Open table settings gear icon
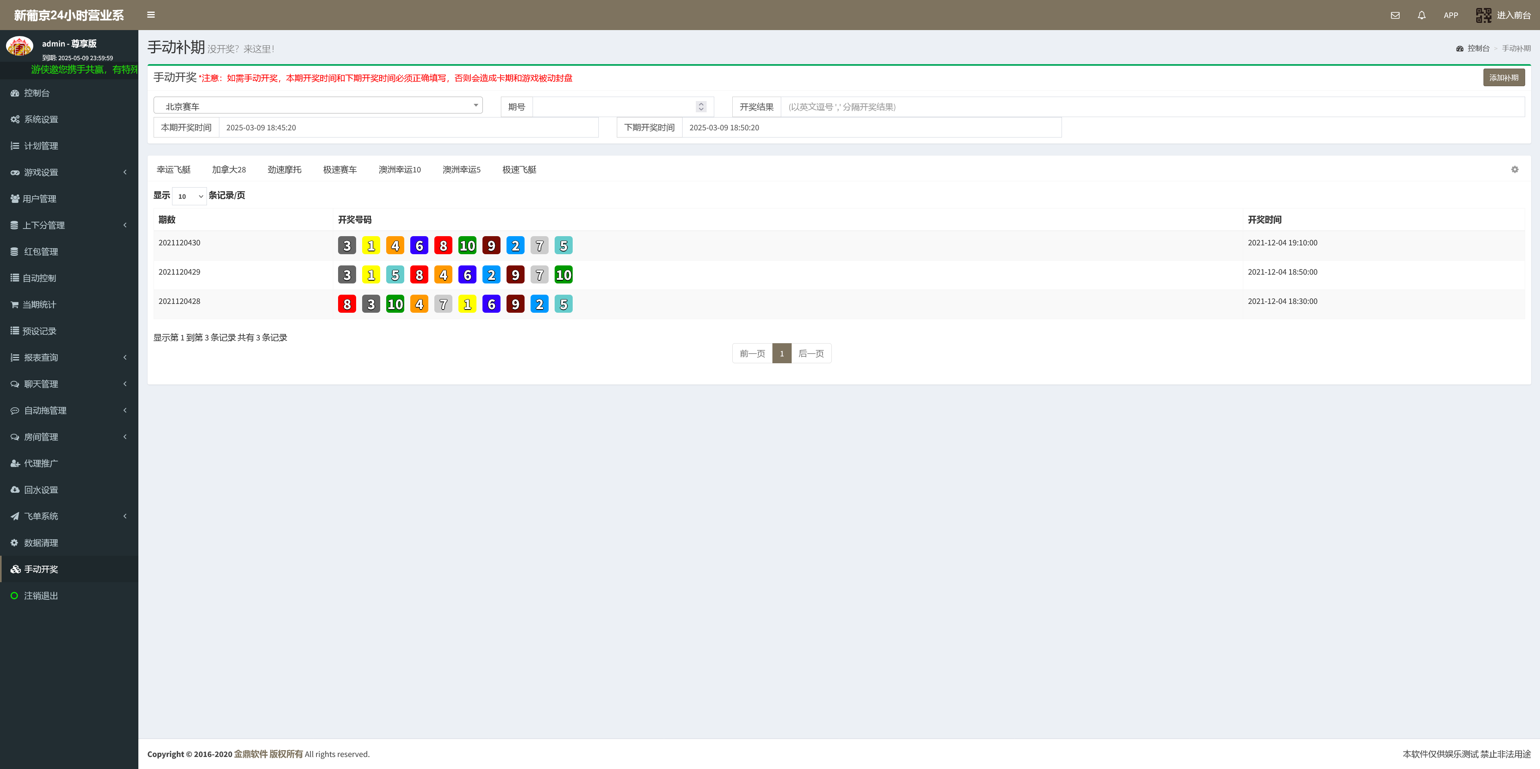 tap(1514, 170)
